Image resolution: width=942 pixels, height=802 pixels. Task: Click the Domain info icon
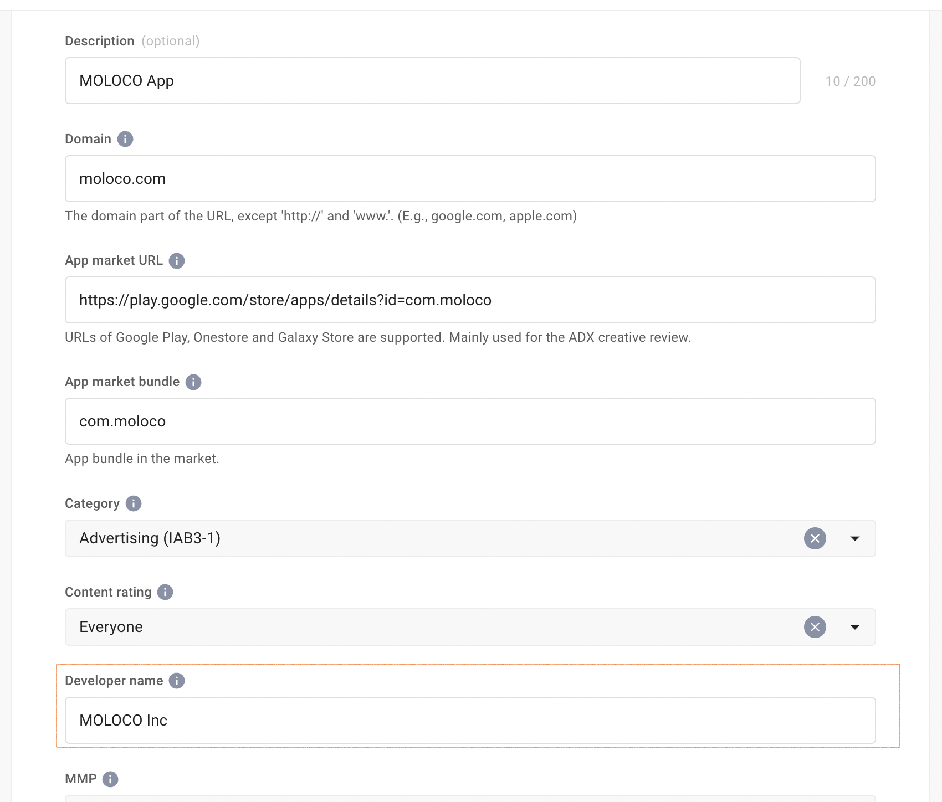click(125, 139)
